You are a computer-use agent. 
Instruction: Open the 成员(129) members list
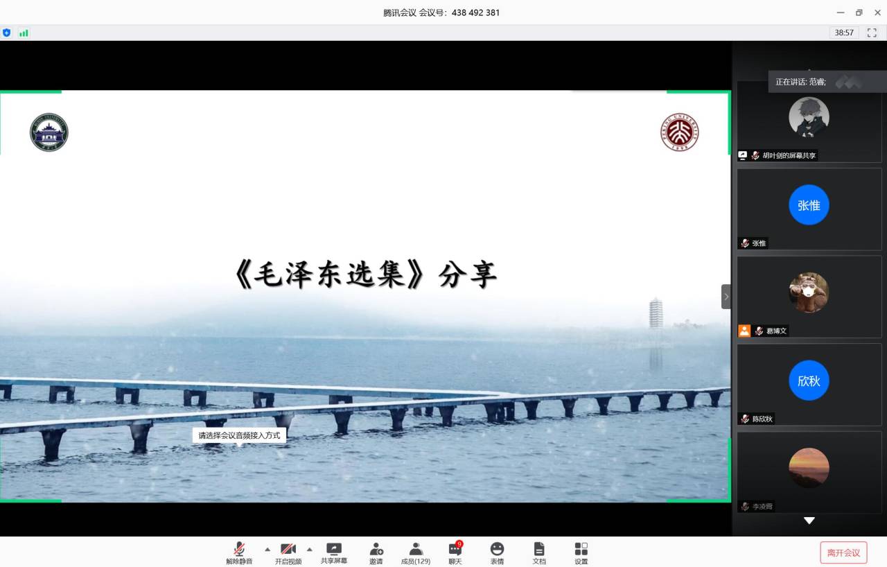point(416,550)
